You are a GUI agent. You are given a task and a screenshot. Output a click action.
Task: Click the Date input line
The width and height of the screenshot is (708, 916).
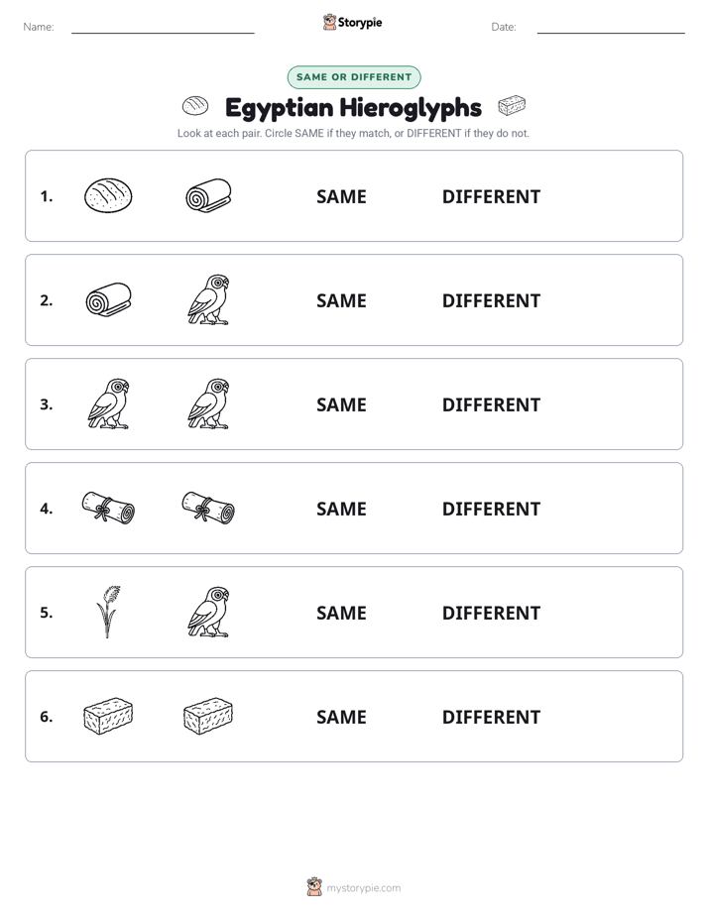tap(611, 28)
